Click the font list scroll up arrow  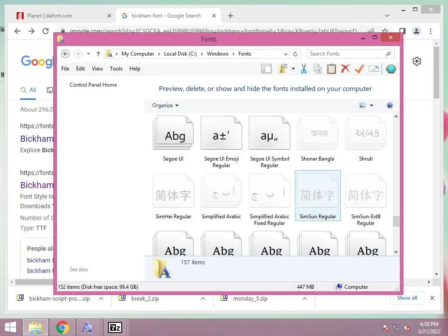tap(396, 116)
